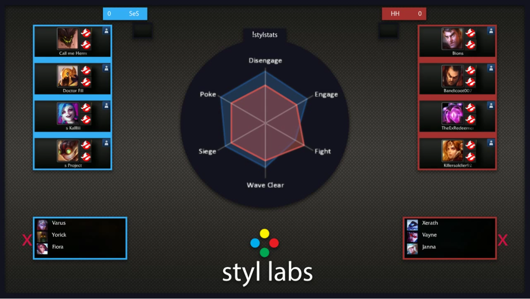Click the !stylstats button
Screen dimensions: 530x299
point(265,35)
